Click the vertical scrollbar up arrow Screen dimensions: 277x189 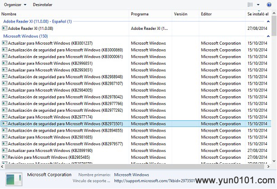[x=274, y=13]
